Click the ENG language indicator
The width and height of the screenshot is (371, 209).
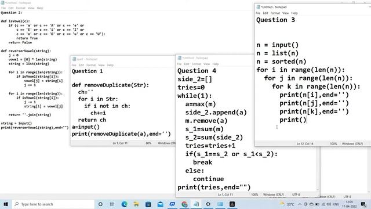point(336,204)
